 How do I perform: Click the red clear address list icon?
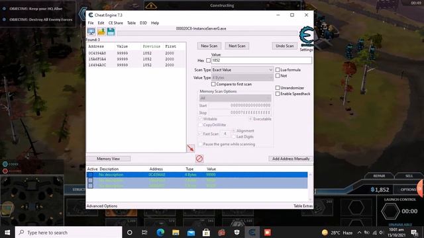coord(199,159)
